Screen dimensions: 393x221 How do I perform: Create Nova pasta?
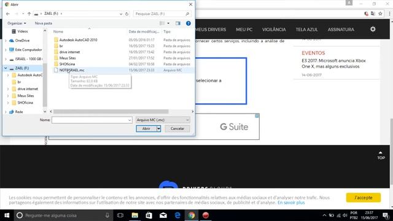coord(44,23)
